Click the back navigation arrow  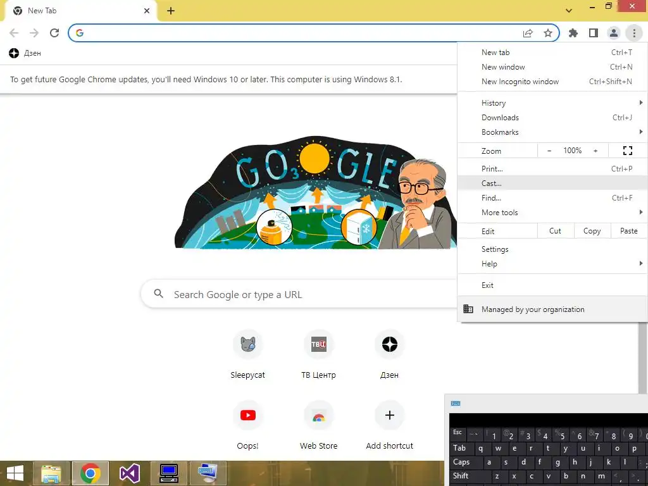[x=14, y=33]
